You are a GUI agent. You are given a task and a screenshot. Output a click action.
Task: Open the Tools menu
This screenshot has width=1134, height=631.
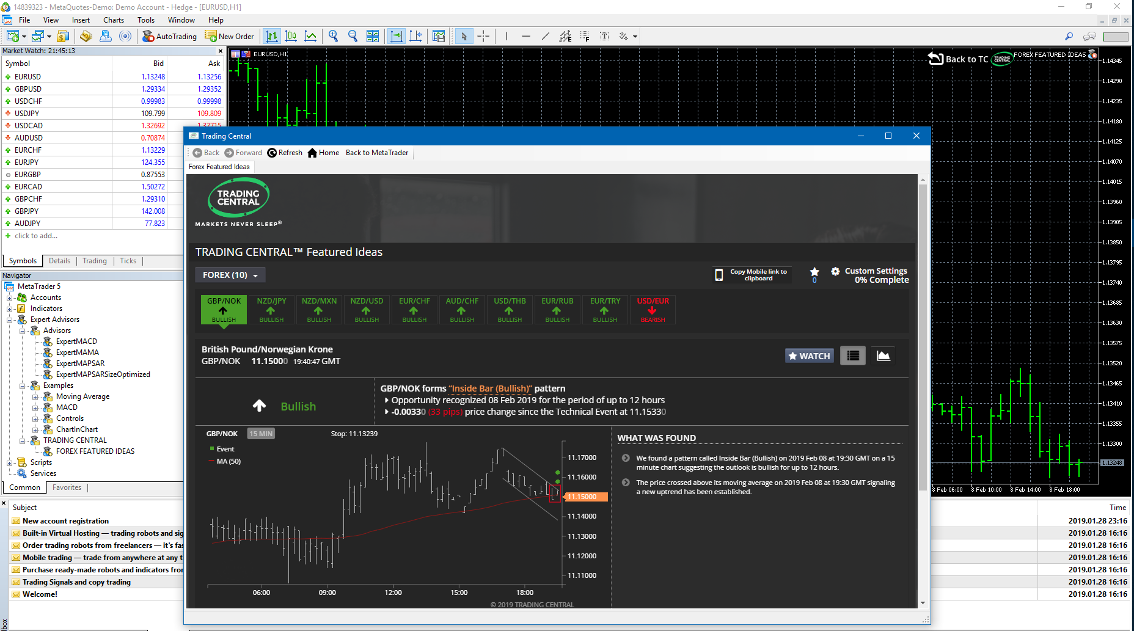146,20
